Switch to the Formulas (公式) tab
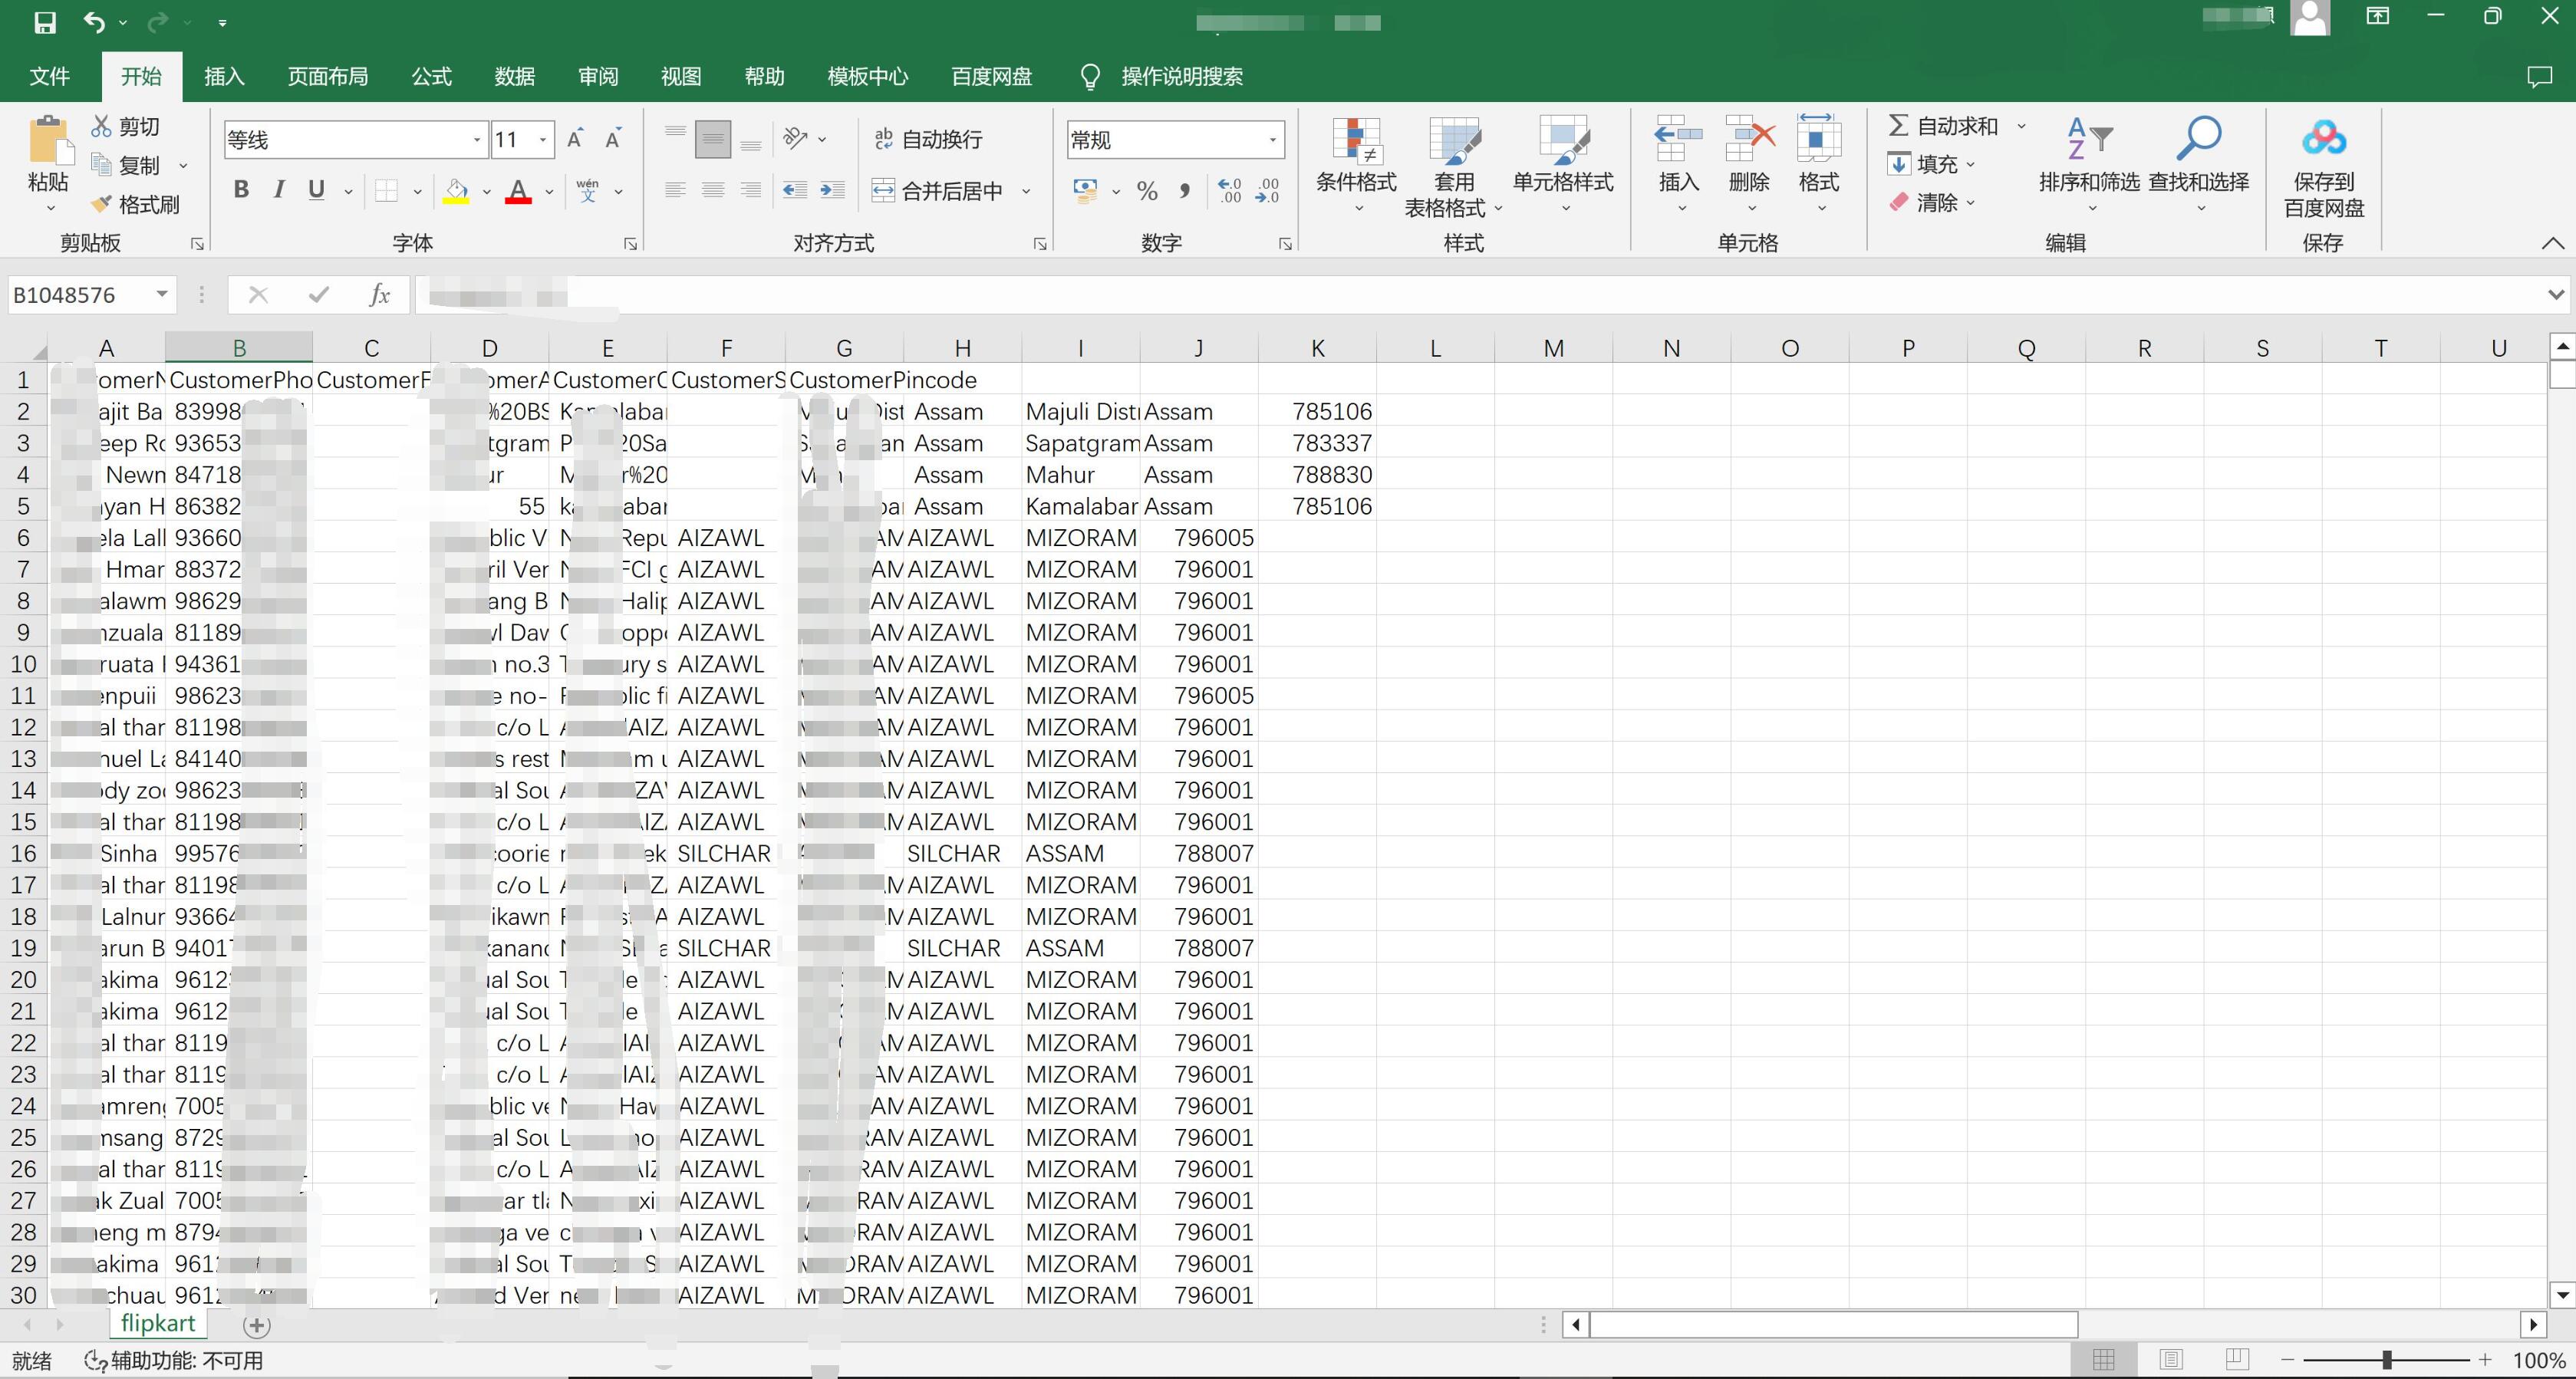 tap(432, 76)
